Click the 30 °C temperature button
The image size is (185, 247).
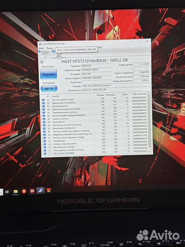[x=49, y=89]
